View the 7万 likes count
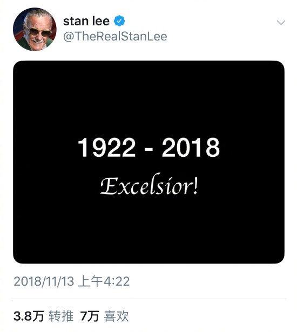Screen dimensions: 297x332 pyautogui.click(x=90, y=316)
